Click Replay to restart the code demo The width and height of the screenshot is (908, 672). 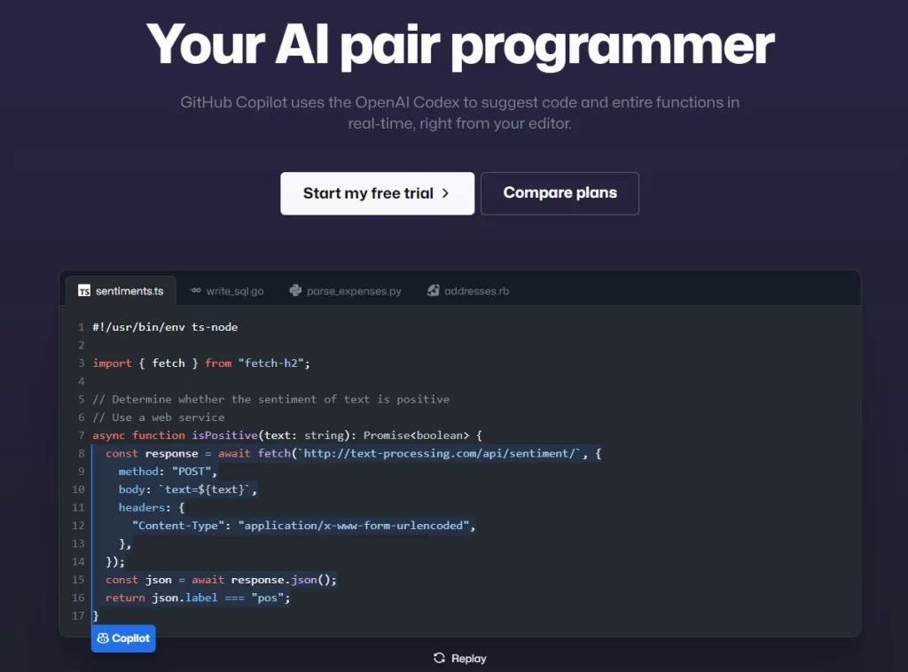(x=459, y=658)
